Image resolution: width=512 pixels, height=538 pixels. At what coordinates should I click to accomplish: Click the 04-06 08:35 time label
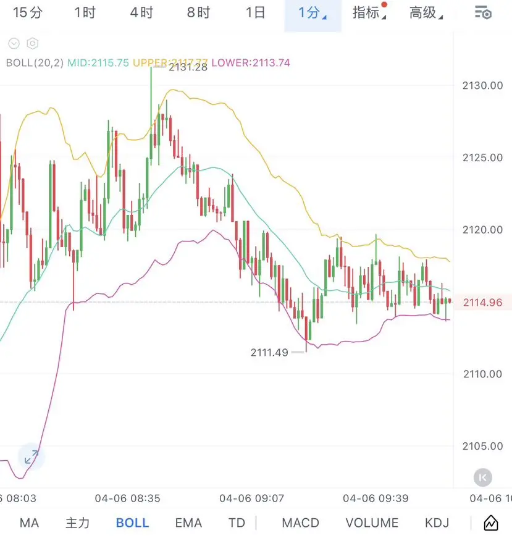coord(128,498)
